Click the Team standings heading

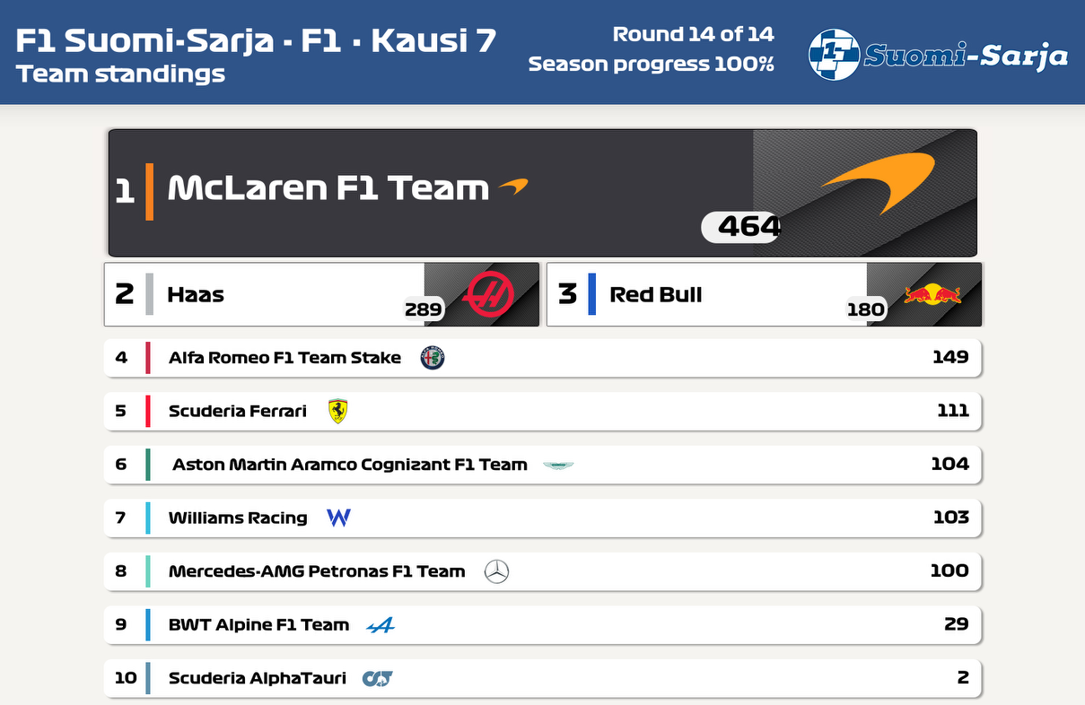(120, 74)
